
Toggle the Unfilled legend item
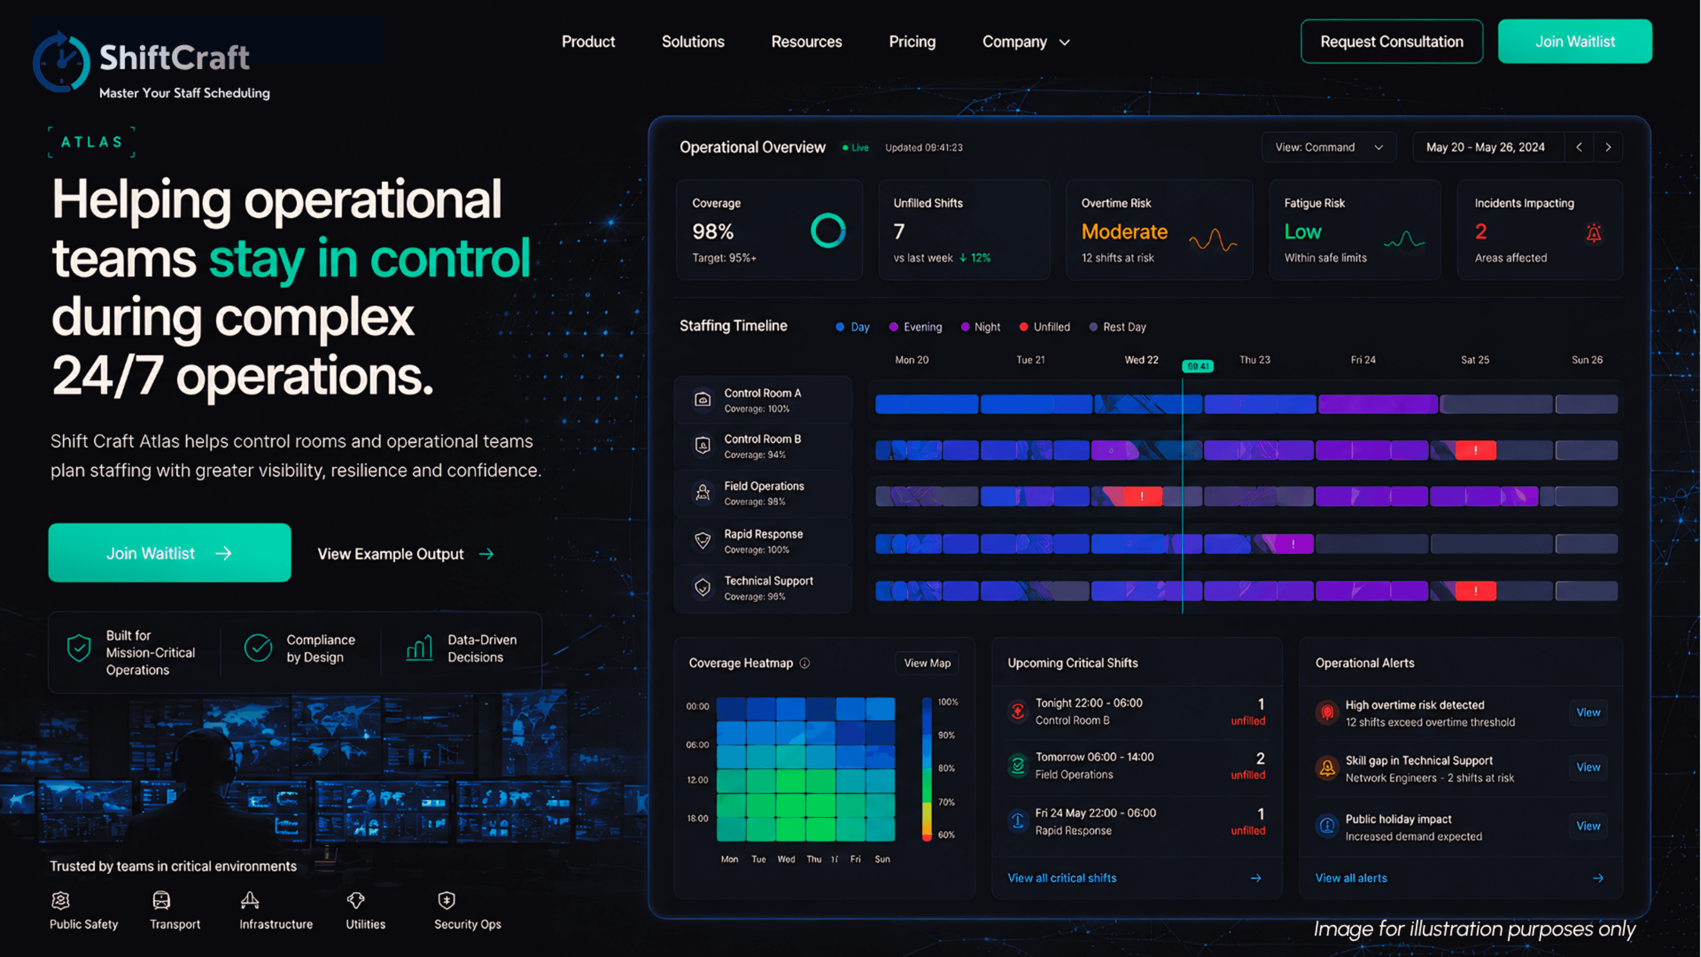tap(1044, 327)
